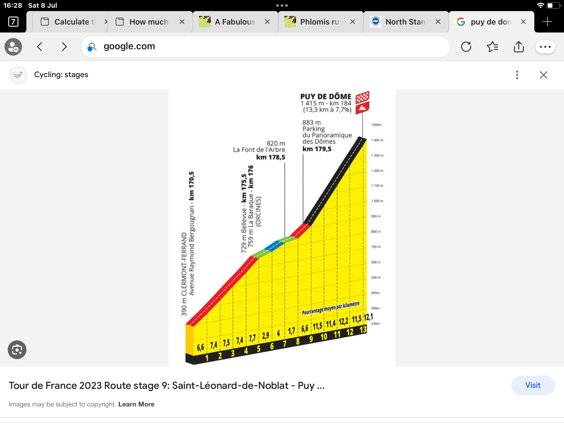This screenshot has height=423, width=564.
Task: Open the browser three-dot menu
Action: pyautogui.click(x=545, y=47)
